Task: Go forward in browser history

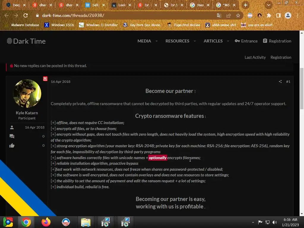Action: (x=16, y=15)
